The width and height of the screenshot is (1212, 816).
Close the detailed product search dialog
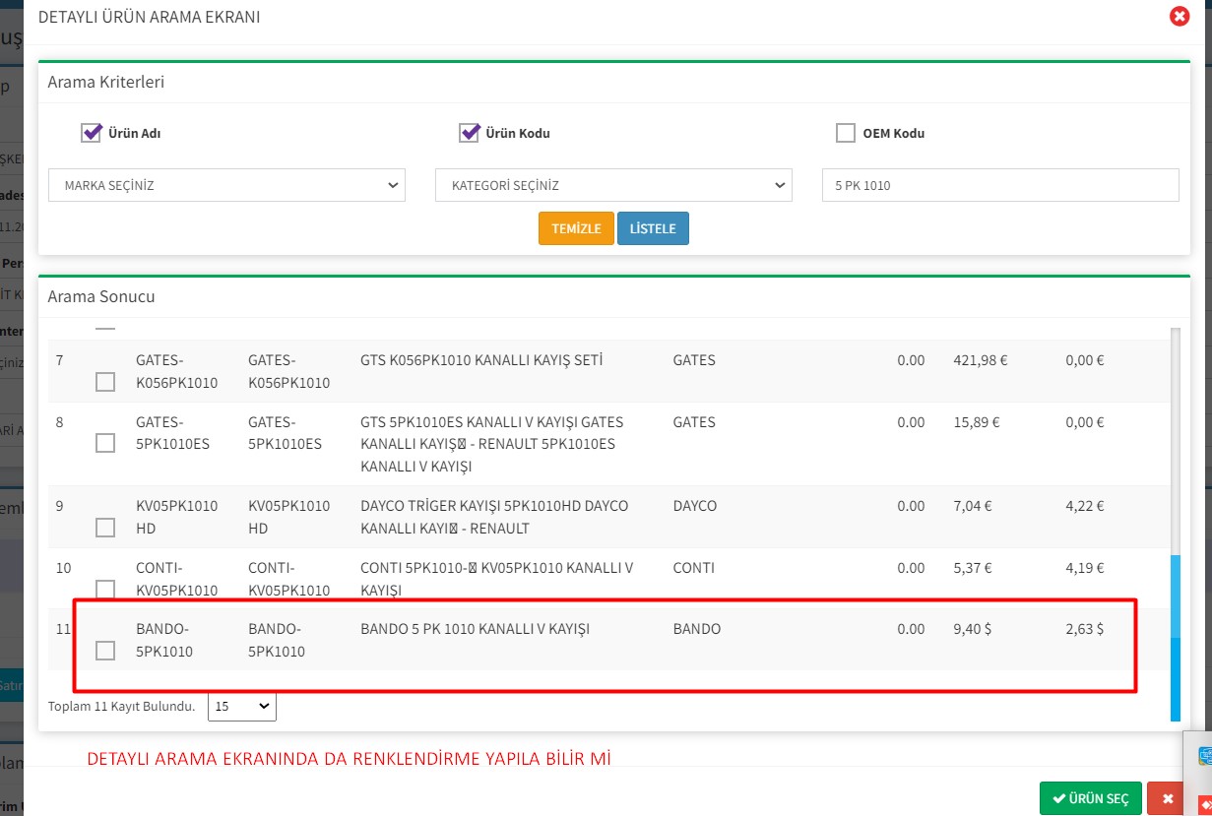[1179, 17]
